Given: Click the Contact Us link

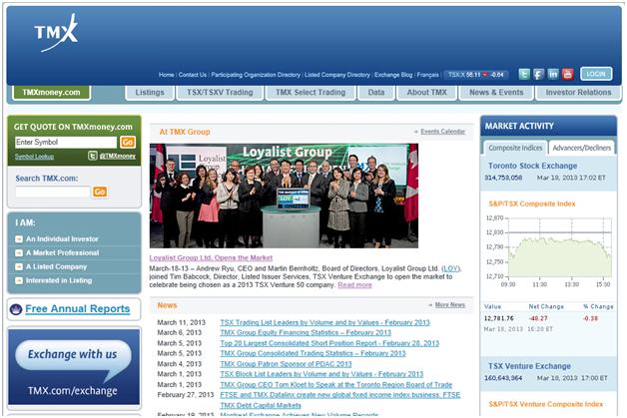Looking at the screenshot, I should (x=193, y=75).
